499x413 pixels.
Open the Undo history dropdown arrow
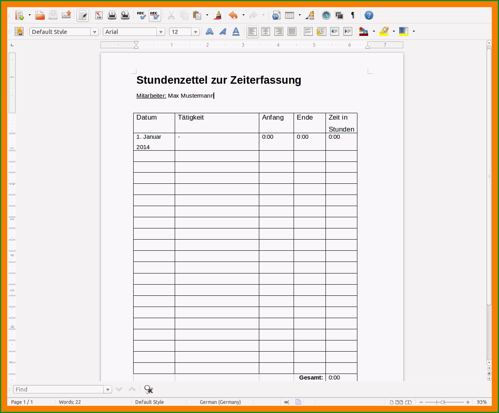243,16
